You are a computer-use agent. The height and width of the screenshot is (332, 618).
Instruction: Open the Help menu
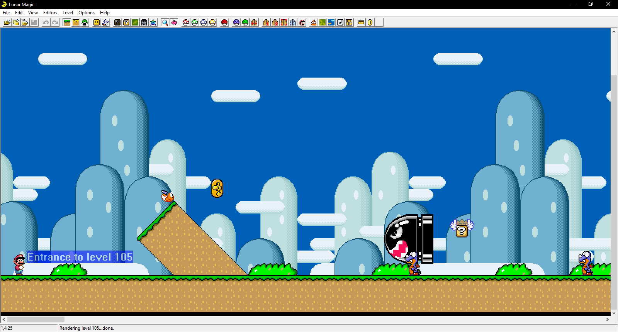pyautogui.click(x=105, y=13)
